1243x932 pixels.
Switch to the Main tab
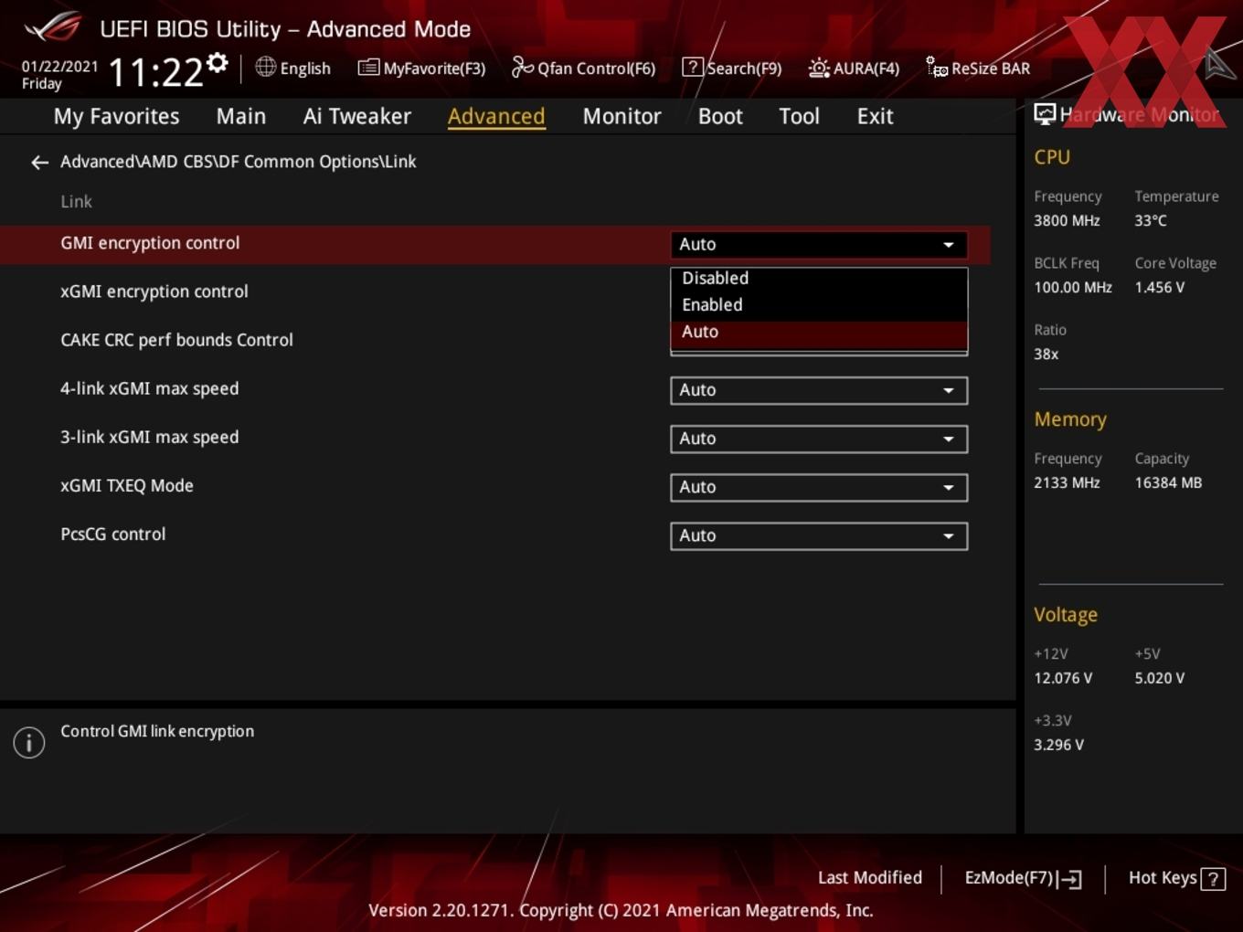click(241, 117)
